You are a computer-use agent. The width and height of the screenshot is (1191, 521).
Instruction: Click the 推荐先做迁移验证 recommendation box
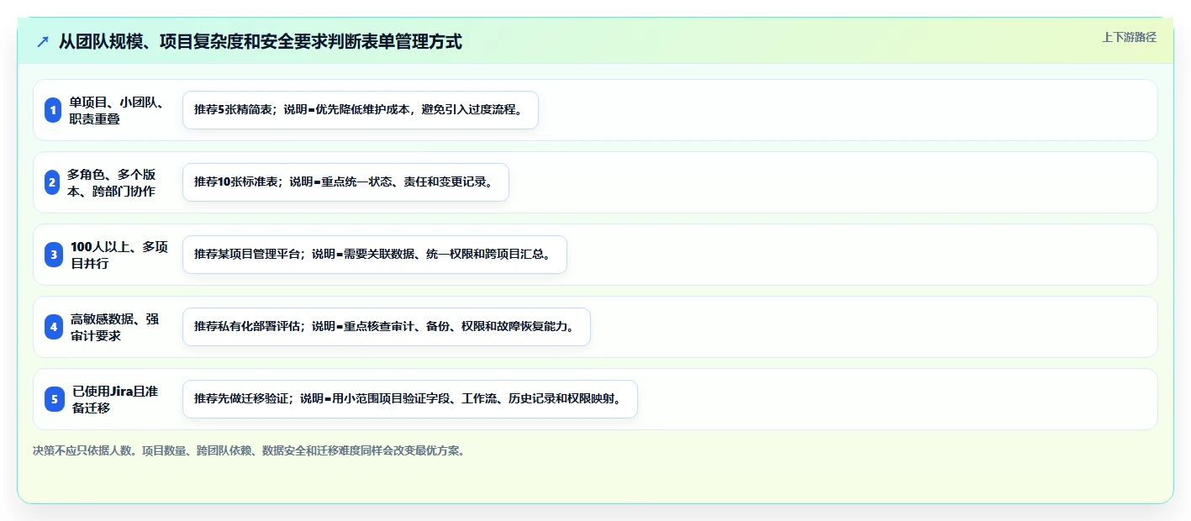[410, 399]
